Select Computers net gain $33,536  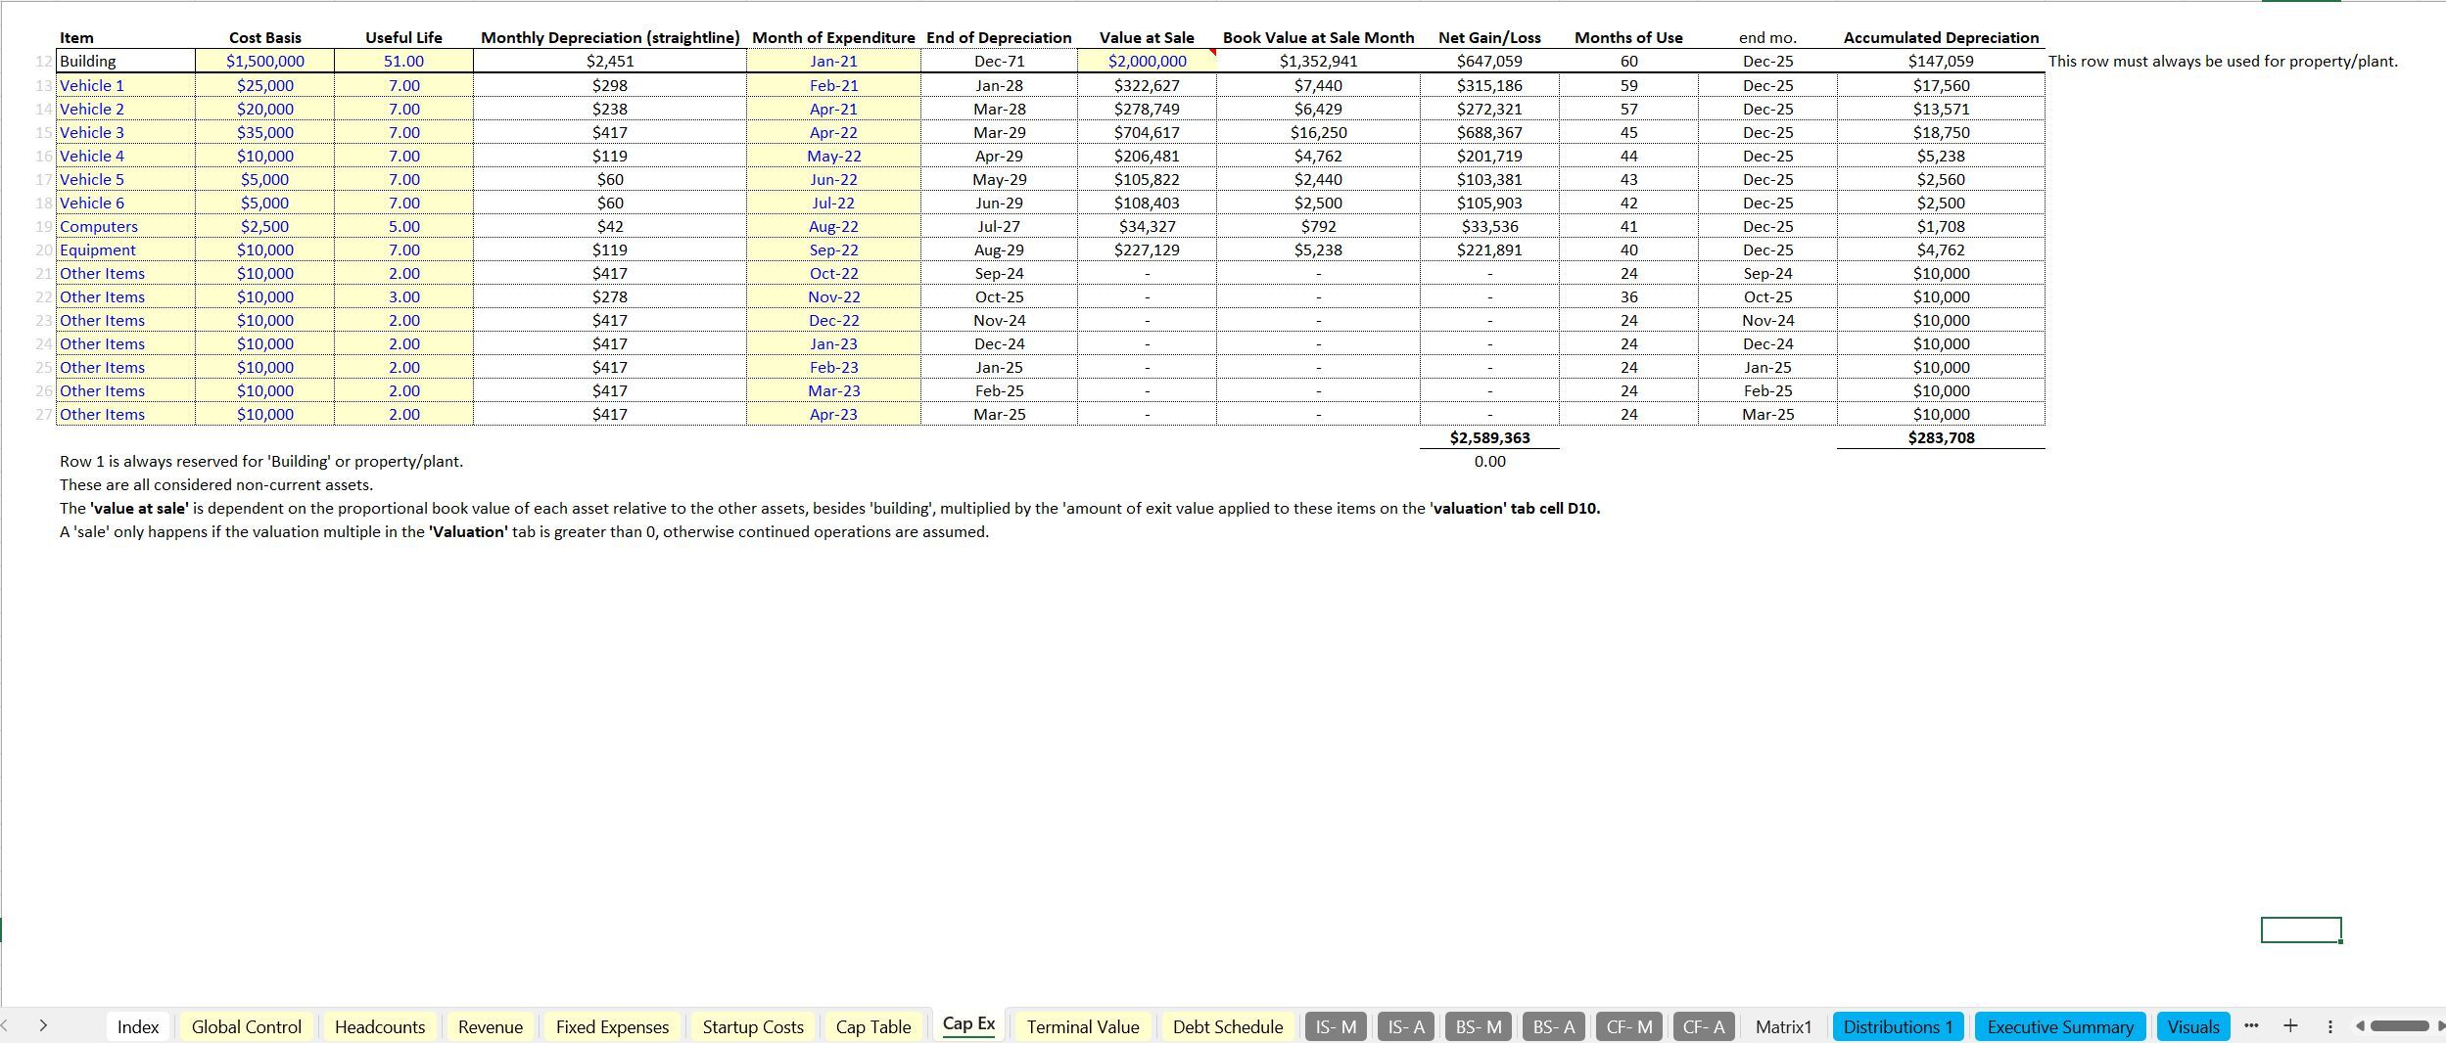(x=1489, y=226)
